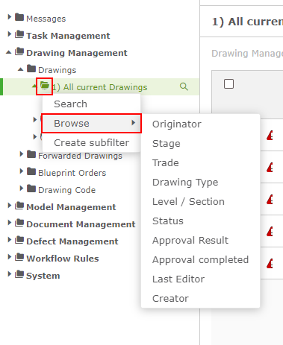Image resolution: width=283 pixels, height=345 pixels.
Task: Select the Forwarded Drawings label
Action: click(x=80, y=156)
